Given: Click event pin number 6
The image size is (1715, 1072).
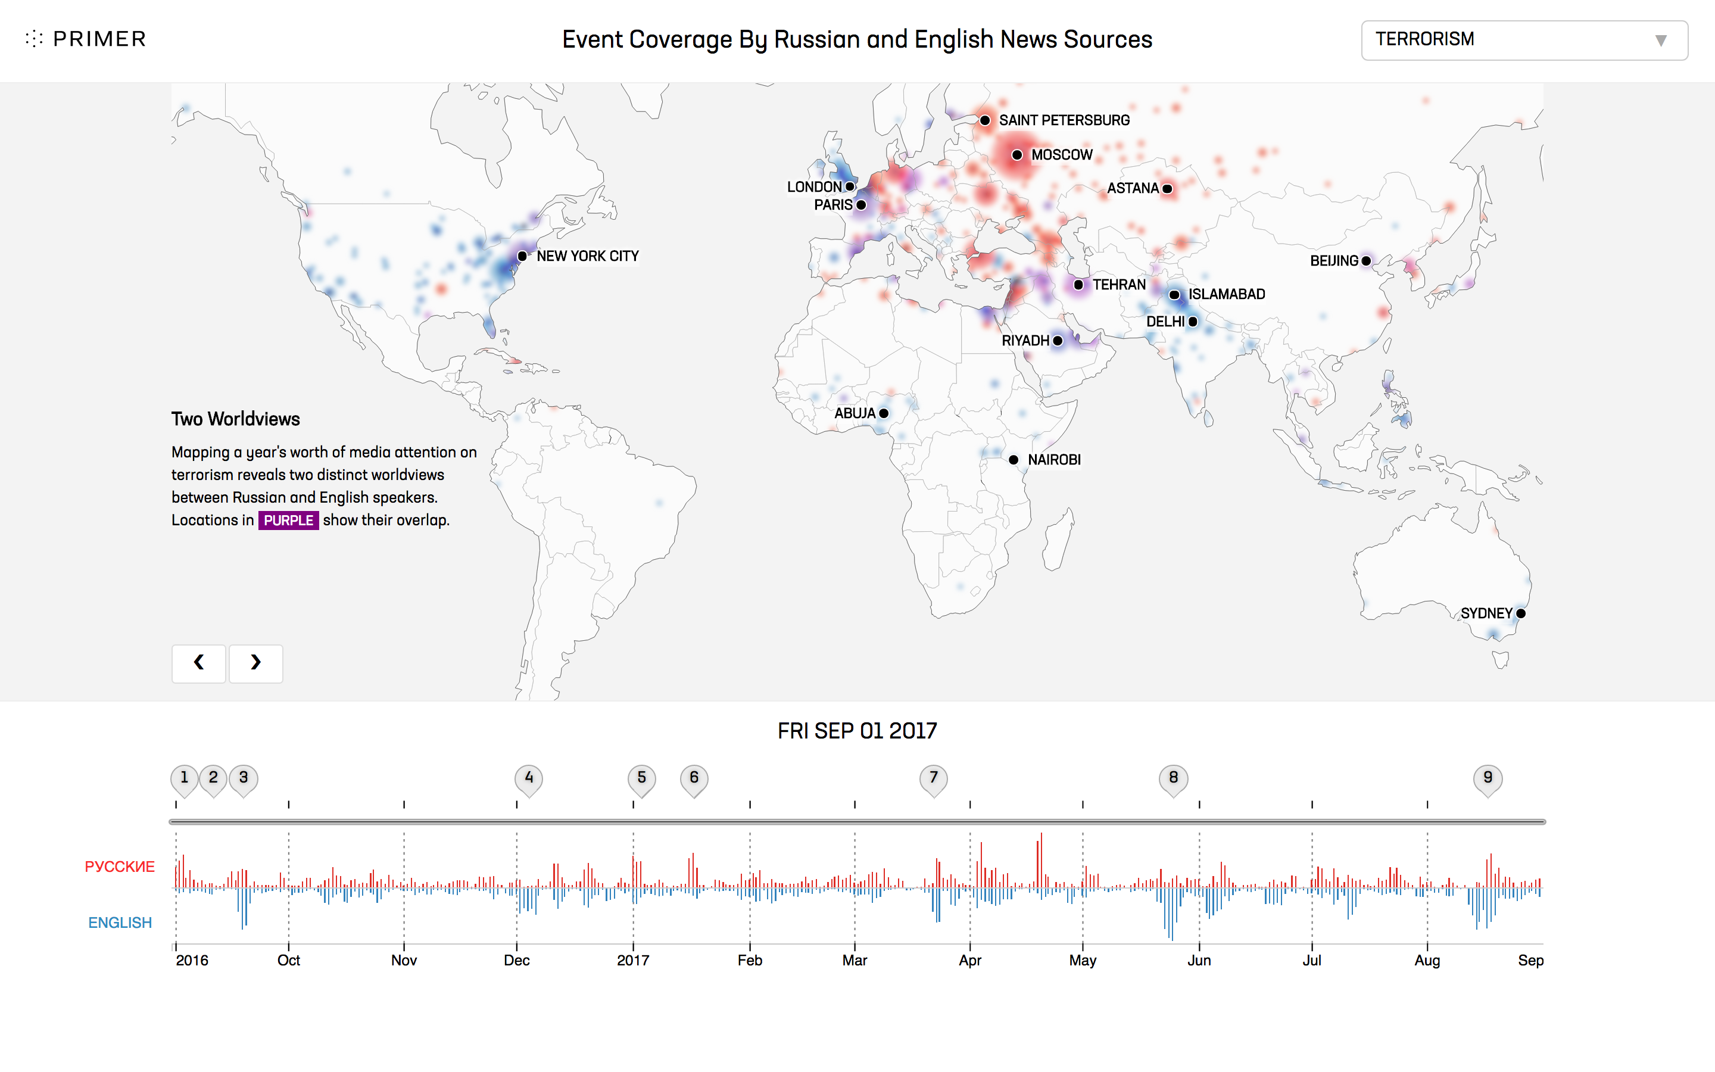Looking at the screenshot, I should [694, 778].
